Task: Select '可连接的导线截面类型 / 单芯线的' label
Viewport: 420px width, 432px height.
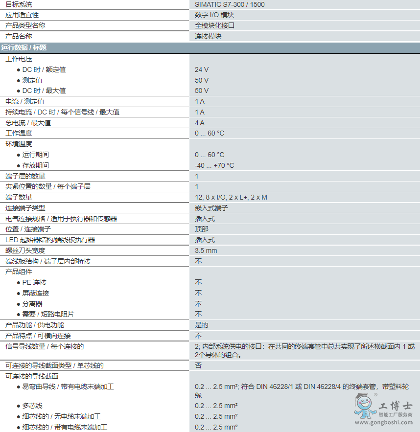Action: (54, 365)
